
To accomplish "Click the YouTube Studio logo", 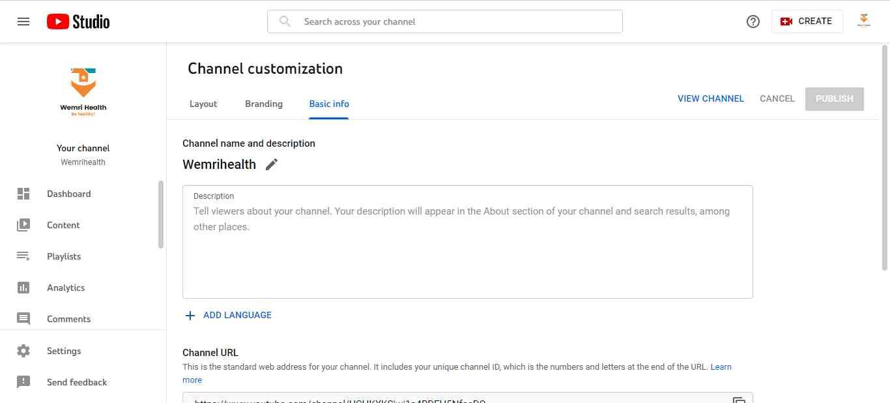I will (x=78, y=22).
